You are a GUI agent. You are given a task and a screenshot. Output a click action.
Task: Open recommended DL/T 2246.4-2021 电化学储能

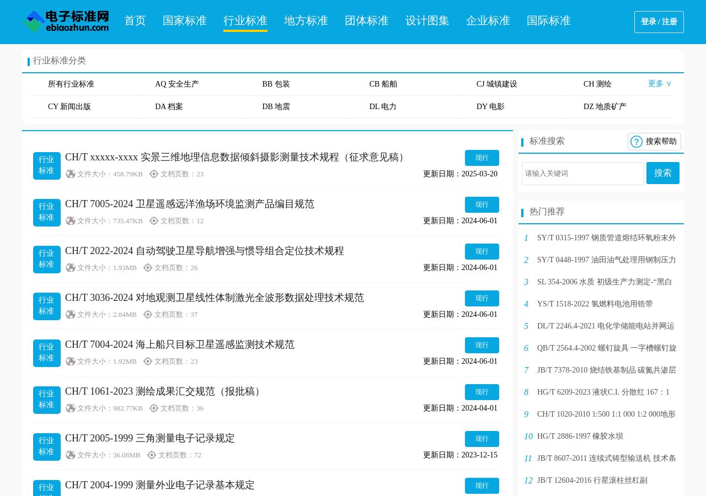point(606,326)
